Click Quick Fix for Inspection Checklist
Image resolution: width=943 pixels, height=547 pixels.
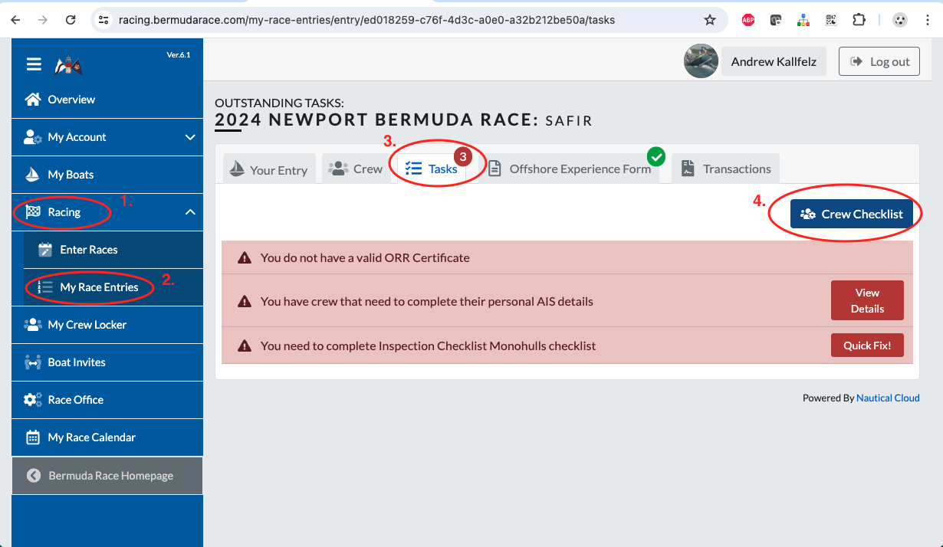(867, 346)
